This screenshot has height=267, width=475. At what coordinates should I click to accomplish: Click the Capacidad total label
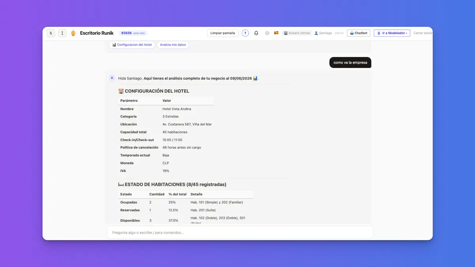[133, 132]
